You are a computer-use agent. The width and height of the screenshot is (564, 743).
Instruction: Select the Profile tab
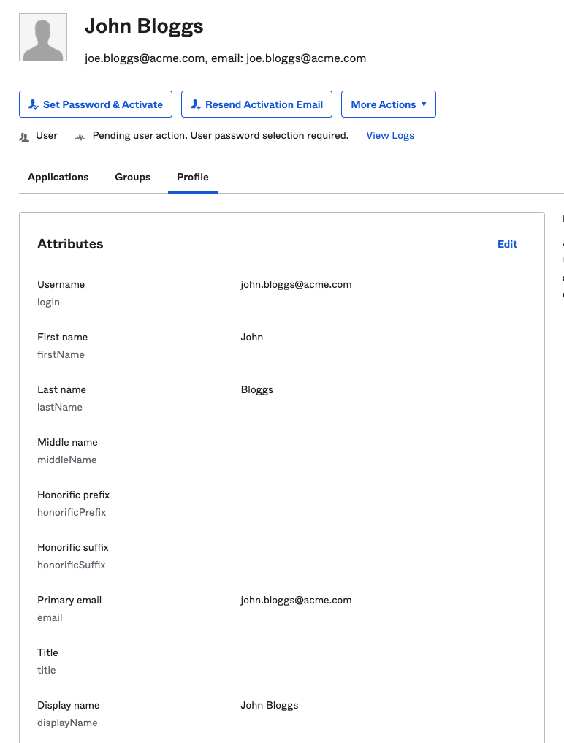(193, 177)
